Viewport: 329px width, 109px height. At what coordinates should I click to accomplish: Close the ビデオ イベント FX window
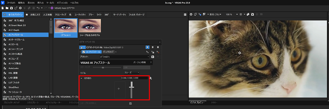[160, 42]
